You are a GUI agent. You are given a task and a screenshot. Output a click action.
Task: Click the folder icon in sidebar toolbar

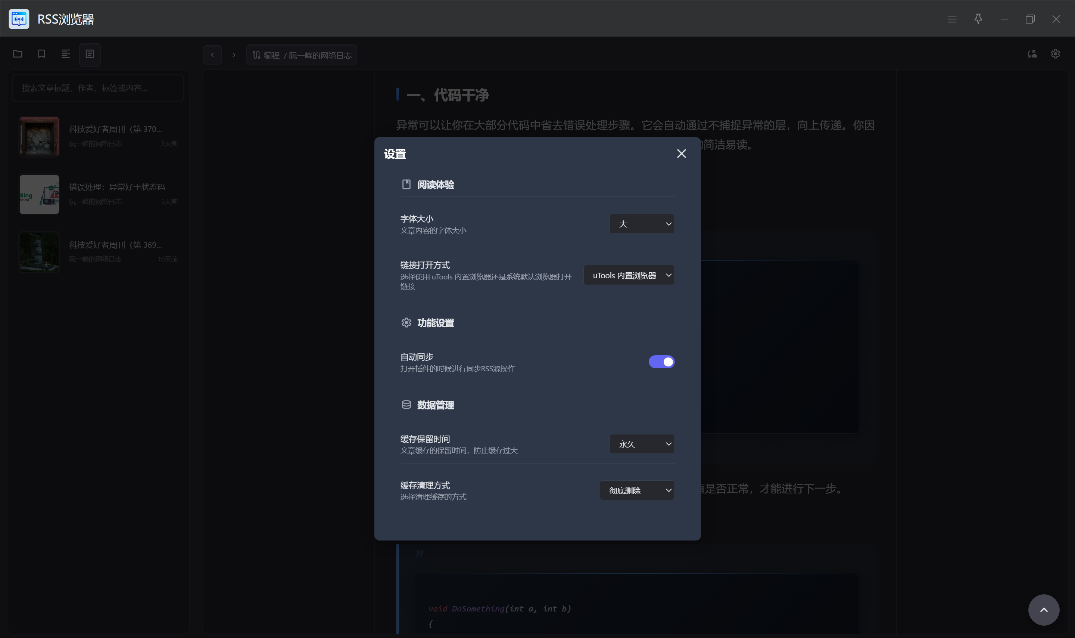18,54
